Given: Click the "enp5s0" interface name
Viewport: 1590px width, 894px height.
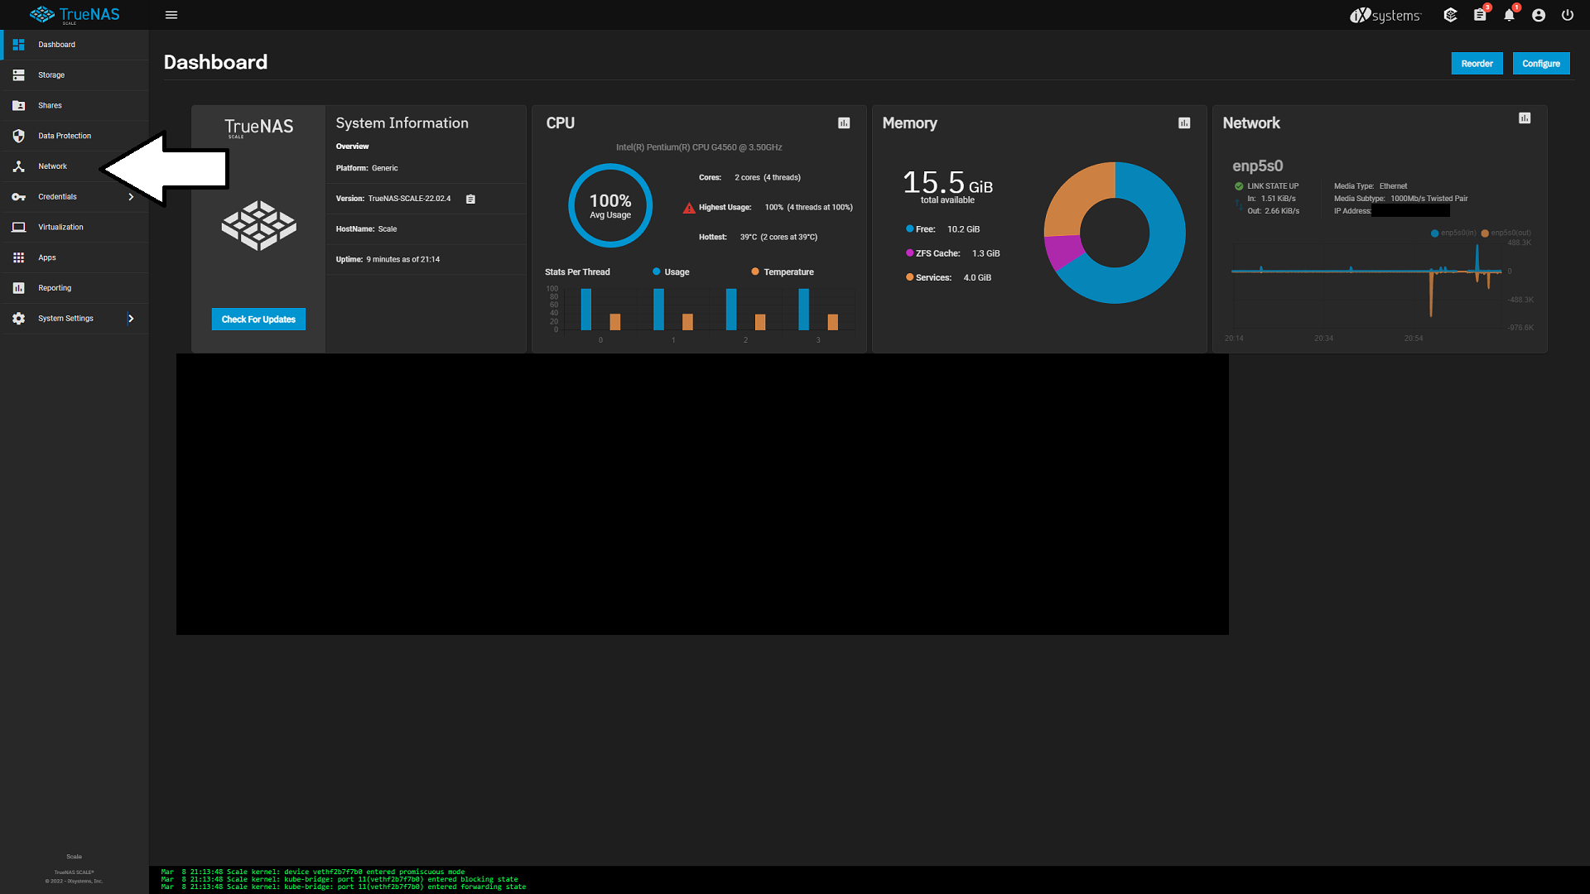Looking at the screenshot, I should point(1257,166).
